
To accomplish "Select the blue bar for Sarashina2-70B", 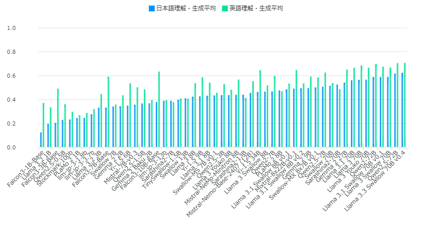I will point(337,116).
